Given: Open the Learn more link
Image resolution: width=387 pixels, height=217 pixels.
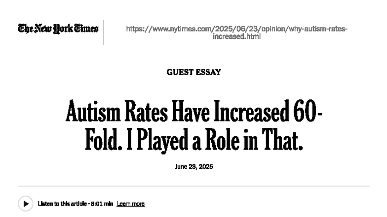Looking at the screenshot, I should tap(130, 204).
